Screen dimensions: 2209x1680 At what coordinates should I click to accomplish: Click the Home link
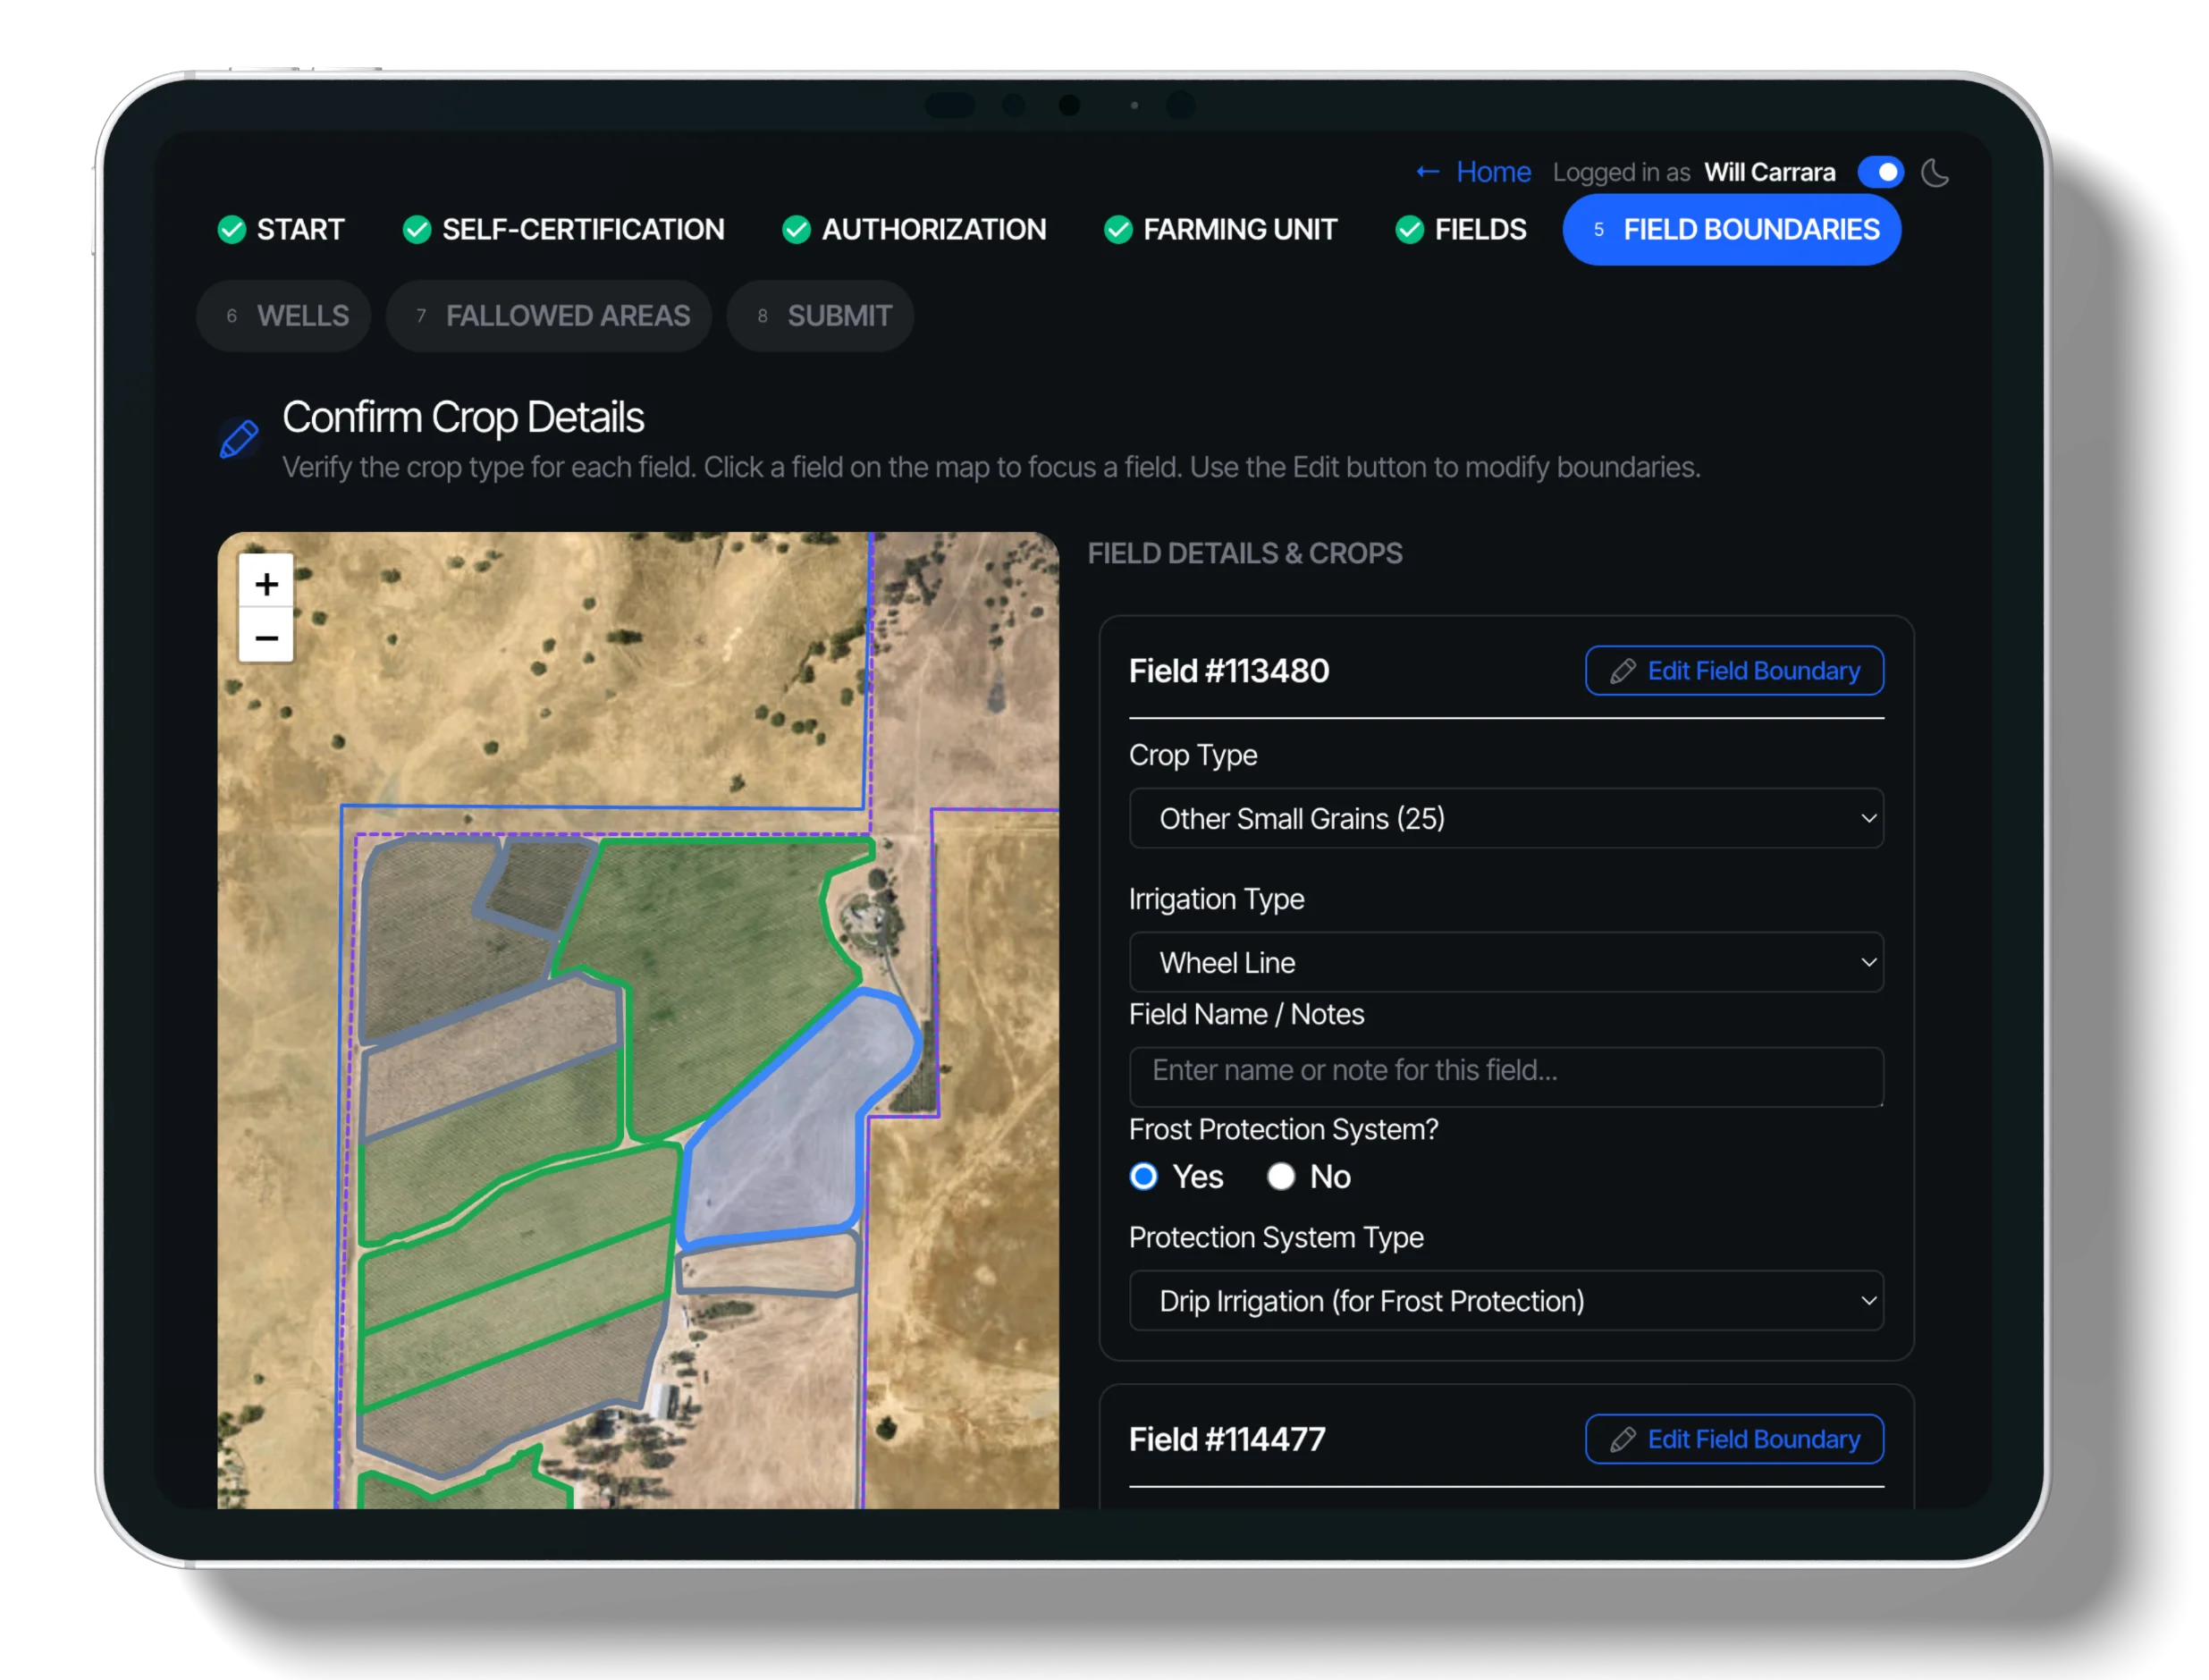[1492, 171]
